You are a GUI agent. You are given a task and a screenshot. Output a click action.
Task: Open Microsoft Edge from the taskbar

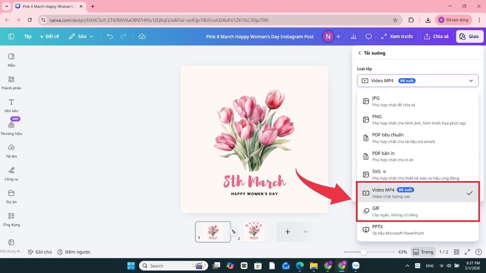coord(300,266)
